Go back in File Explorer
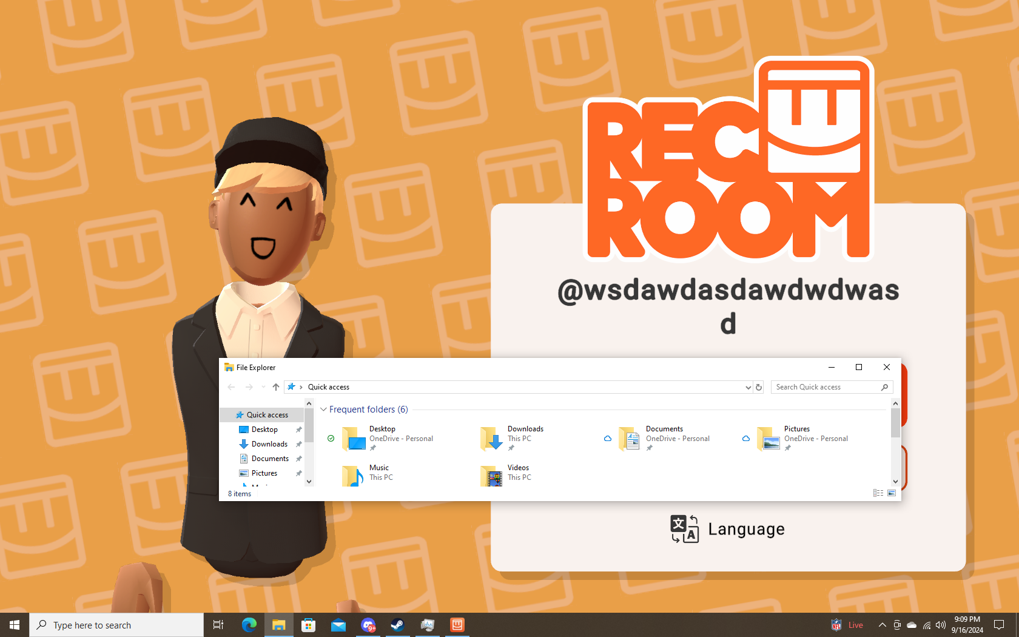Screen dimensions: 1019x637 (x=231, y=387)
